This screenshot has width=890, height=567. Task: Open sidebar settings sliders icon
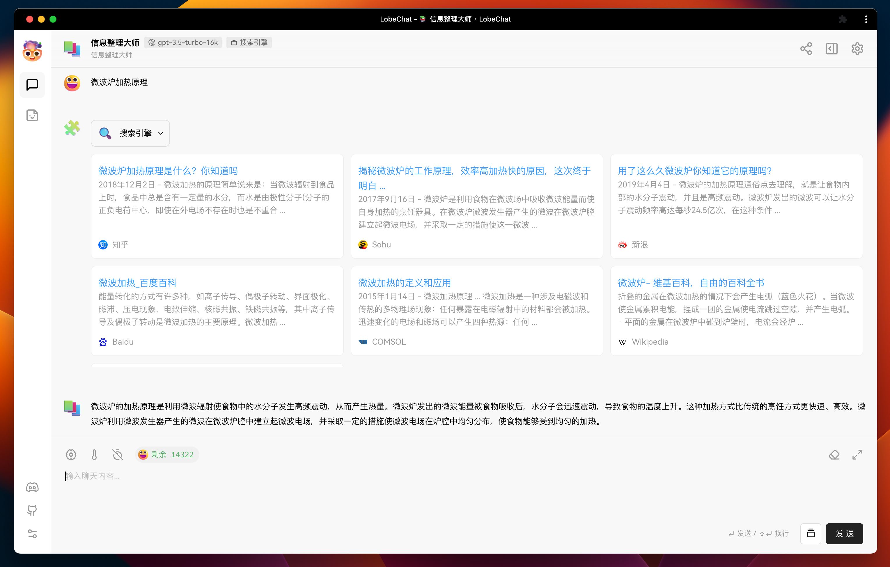[x=32, y=534]
